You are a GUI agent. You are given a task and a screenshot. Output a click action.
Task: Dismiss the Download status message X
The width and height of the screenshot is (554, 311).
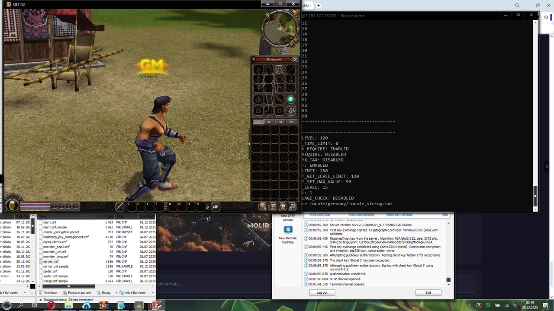[x=41, y=300]
